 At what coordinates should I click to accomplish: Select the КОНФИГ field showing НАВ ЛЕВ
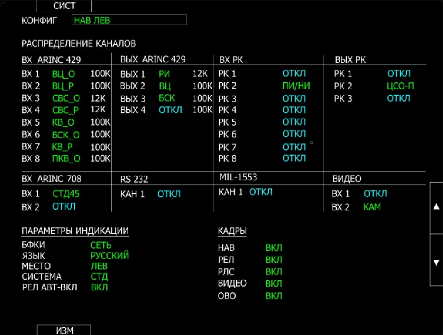coord(129,20)
